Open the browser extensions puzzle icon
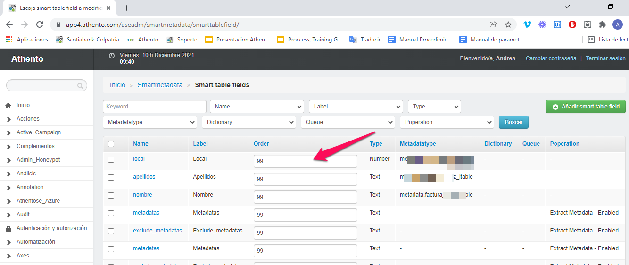This screenshot has width=629, height=265. click(x=602, y=25)
